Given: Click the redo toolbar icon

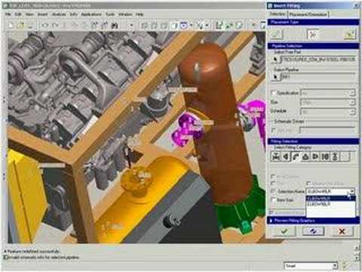Looking at the screenshot, I should click(55, 25).
